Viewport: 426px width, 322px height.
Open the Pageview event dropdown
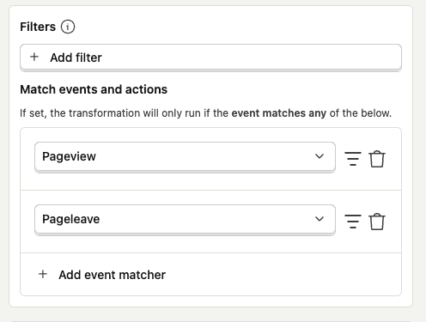tap(185, 156)
